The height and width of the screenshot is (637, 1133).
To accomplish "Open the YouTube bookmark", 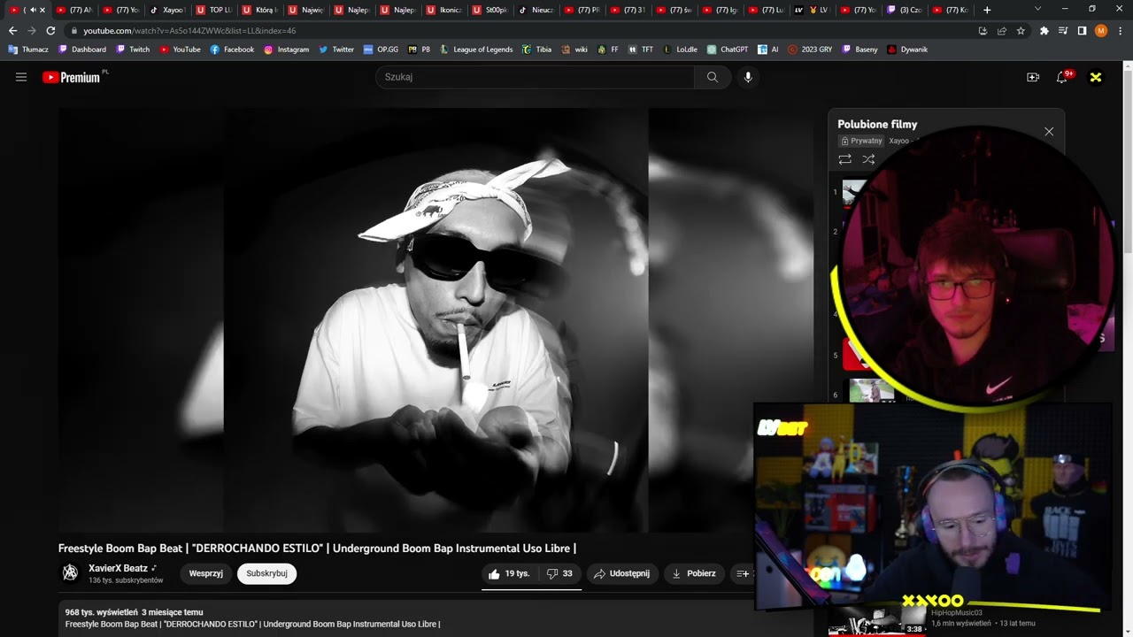I will 181,50.
